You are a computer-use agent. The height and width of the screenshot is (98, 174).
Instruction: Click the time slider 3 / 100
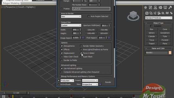coord(16,93)
